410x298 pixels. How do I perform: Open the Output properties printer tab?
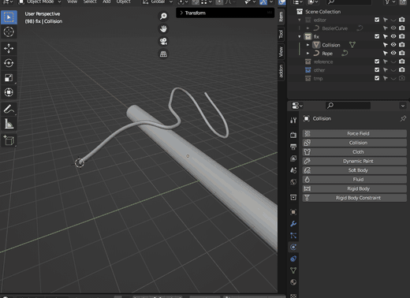coord(293,147)
